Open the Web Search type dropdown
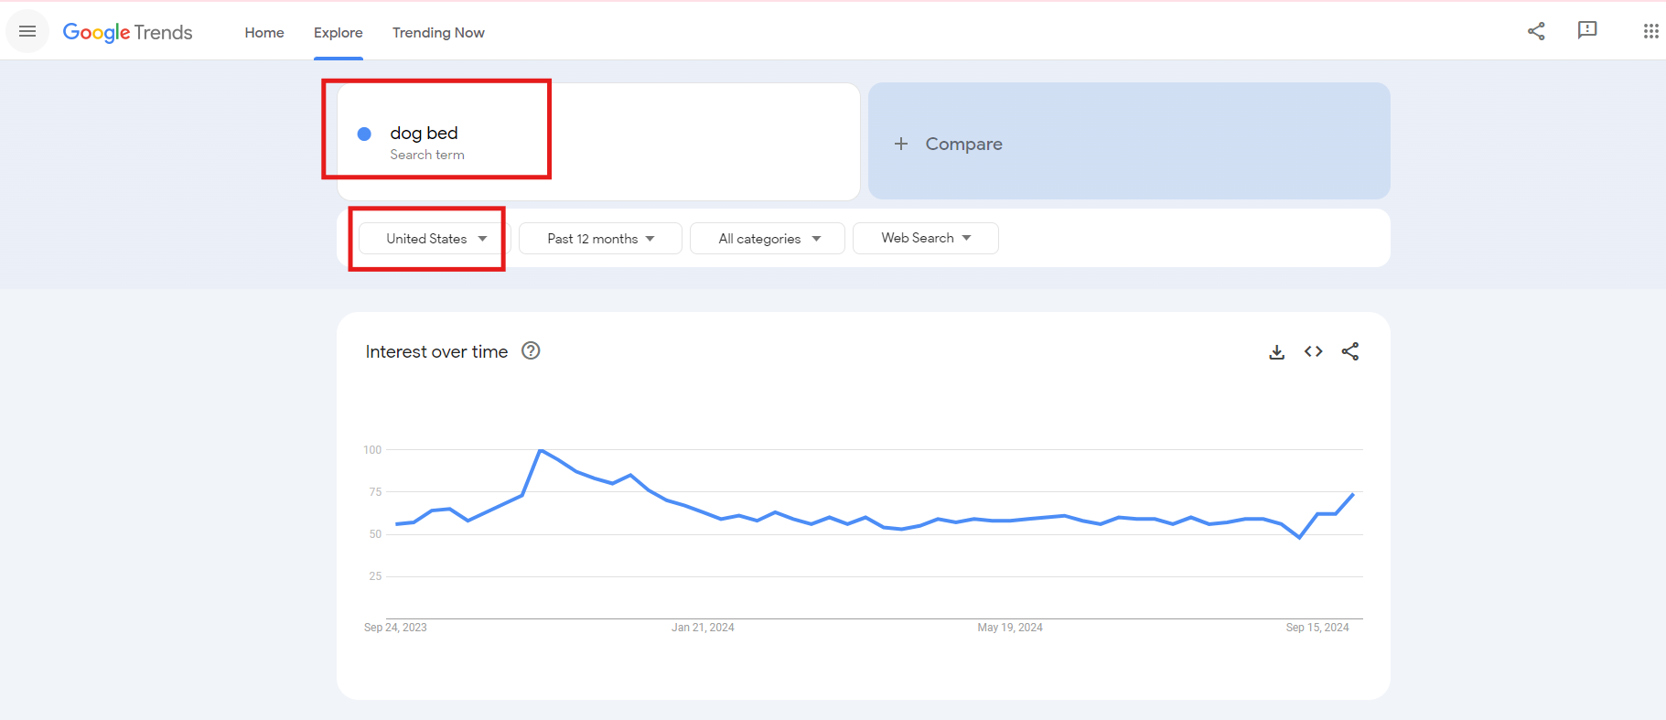The height and width of the screenshot is (720, 1666). [925, 238]
